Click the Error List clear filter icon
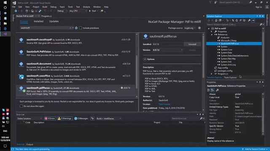The width and height of the screenshot is (270, 151). tap(92, 118)
